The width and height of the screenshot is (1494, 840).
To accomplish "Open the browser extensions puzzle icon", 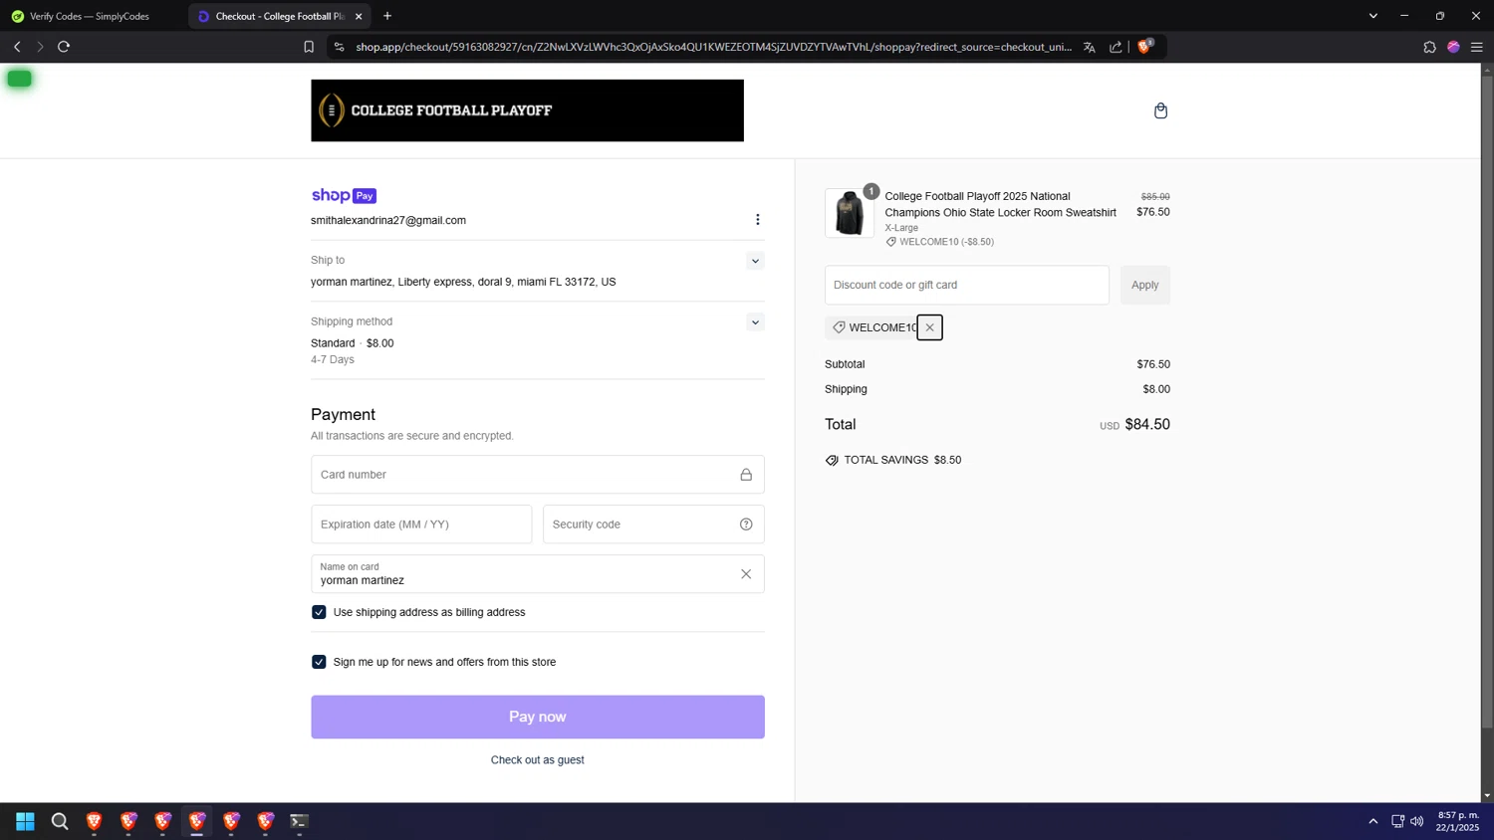I will point(1429,47).
